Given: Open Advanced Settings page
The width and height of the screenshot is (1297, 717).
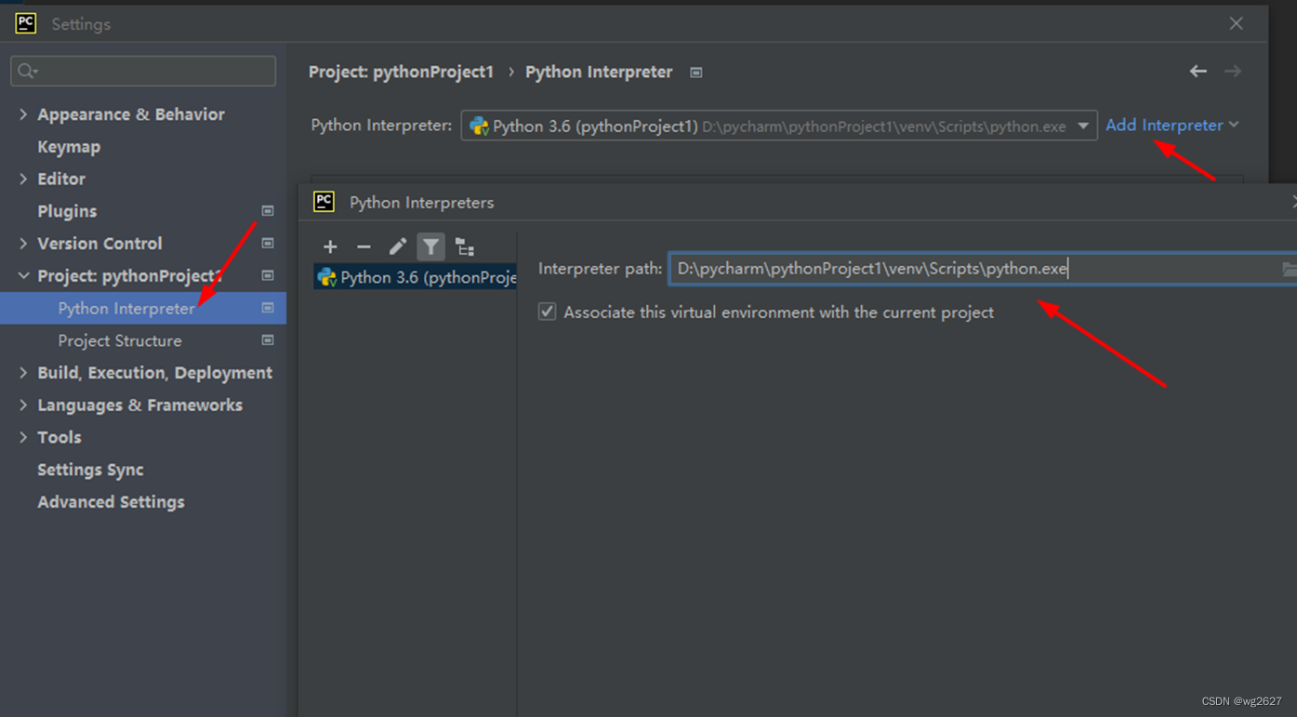Looking at the screenshot, I should click(111, 502).
